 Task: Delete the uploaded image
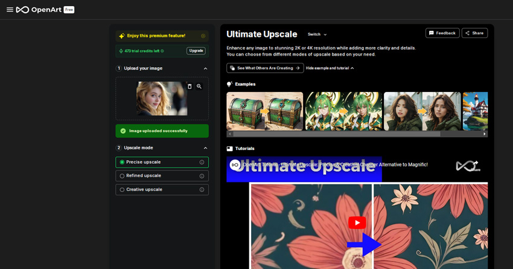[x=190, y=86]
